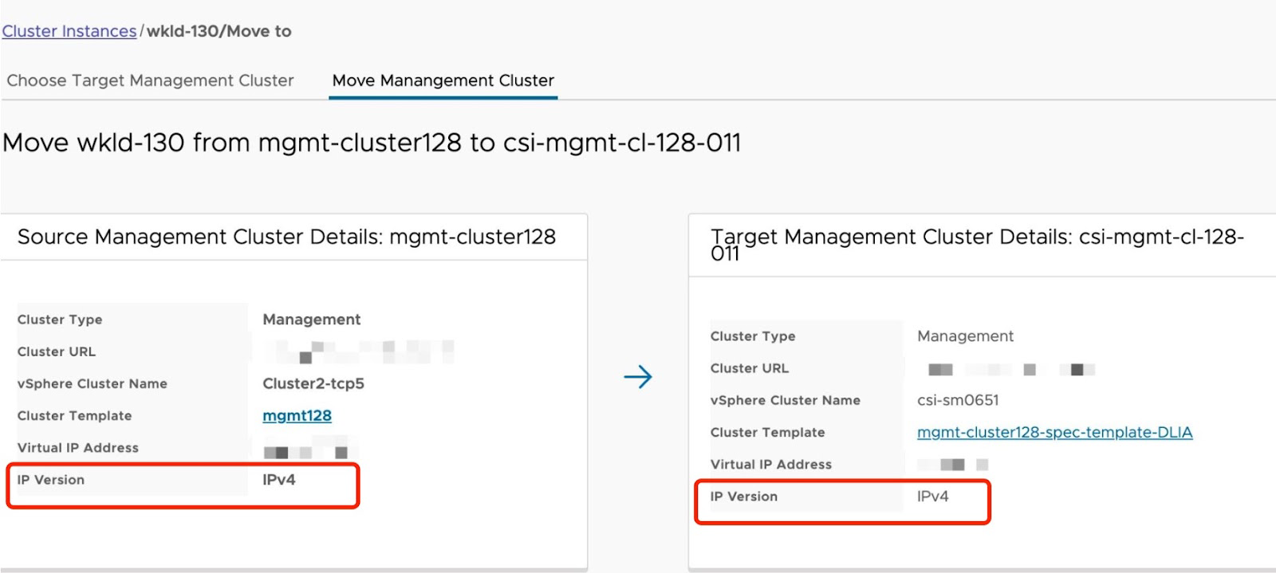
Task: Click the source IP Version label
Action: (51, 480)
